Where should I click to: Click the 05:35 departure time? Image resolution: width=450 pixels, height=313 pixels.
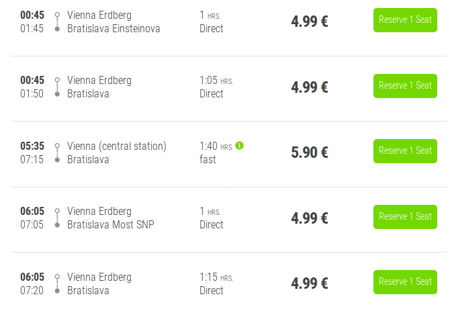[32, 146]
